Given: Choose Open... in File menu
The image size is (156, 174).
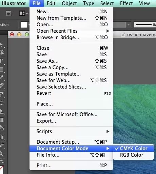Looking at the screenshot, I should [71, 25].
